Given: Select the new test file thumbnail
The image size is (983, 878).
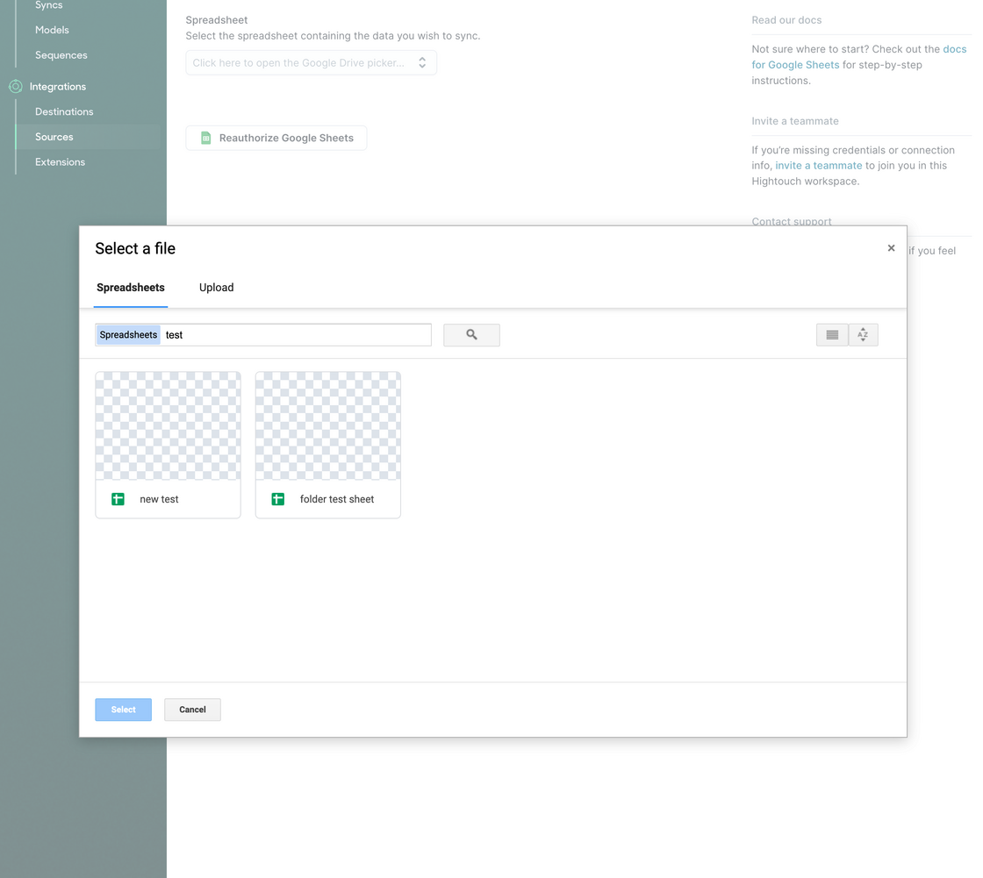Looking at the screenshot, I should point(168,426).
